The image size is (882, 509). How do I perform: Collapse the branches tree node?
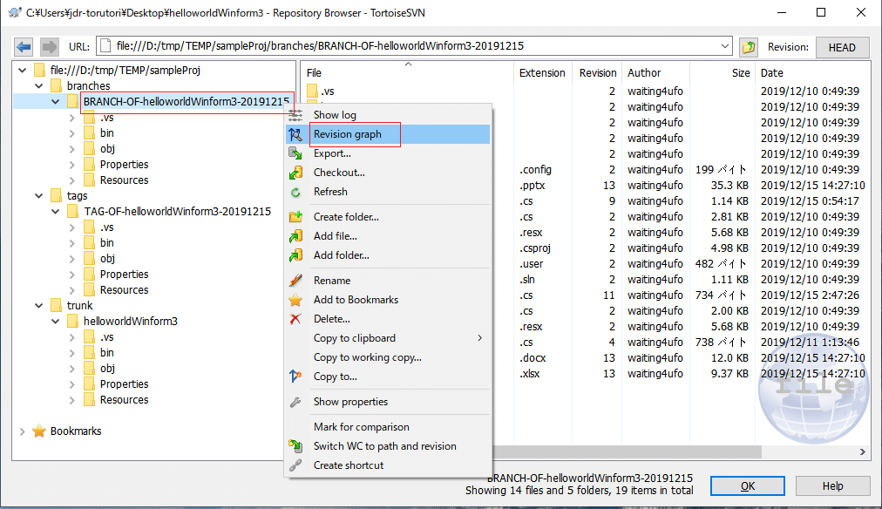click(39, 86)
